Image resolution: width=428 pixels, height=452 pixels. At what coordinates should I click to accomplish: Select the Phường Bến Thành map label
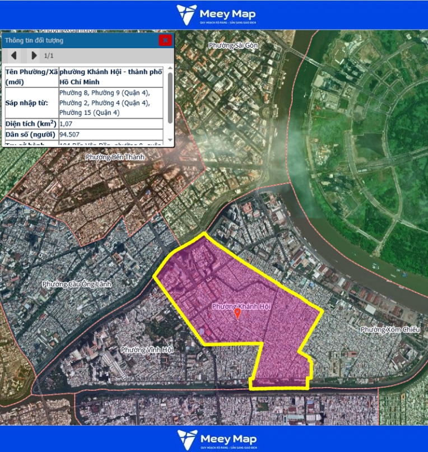pyautogui.click(x=115, y=157)
